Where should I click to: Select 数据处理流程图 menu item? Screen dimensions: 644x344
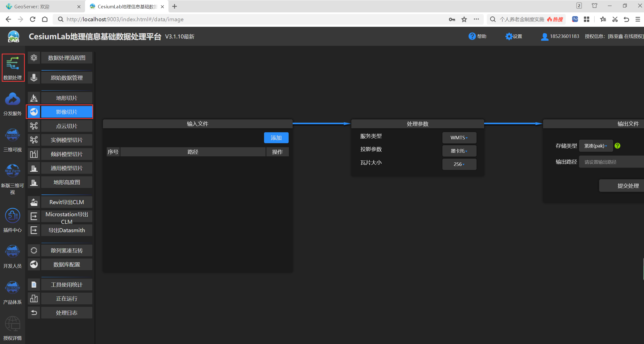coord(67,58)
